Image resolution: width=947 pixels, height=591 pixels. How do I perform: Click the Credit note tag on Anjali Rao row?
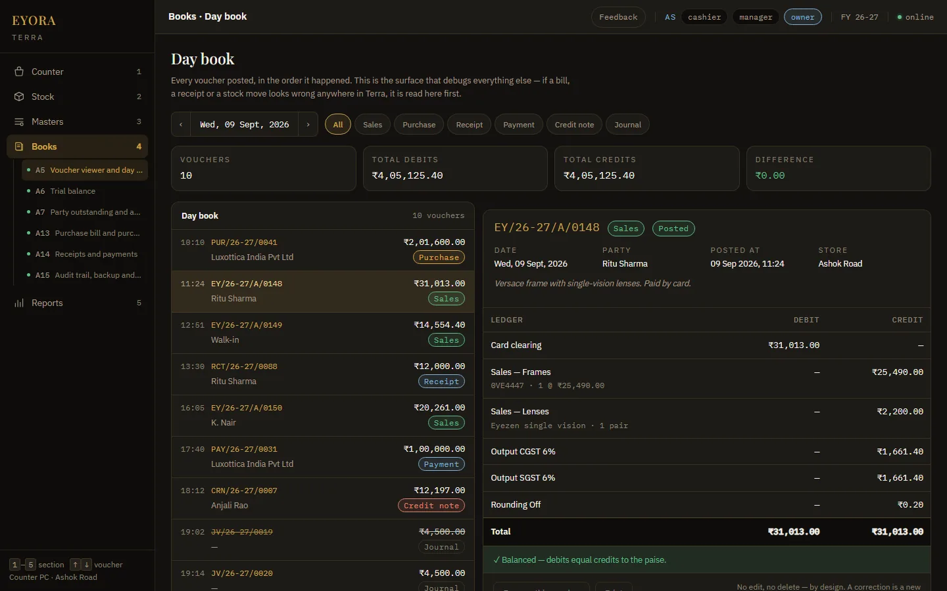pos(431,506)
